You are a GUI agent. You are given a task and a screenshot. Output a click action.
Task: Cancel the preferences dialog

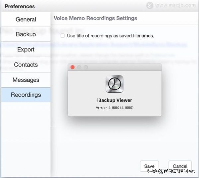click(x=180, y=166)
